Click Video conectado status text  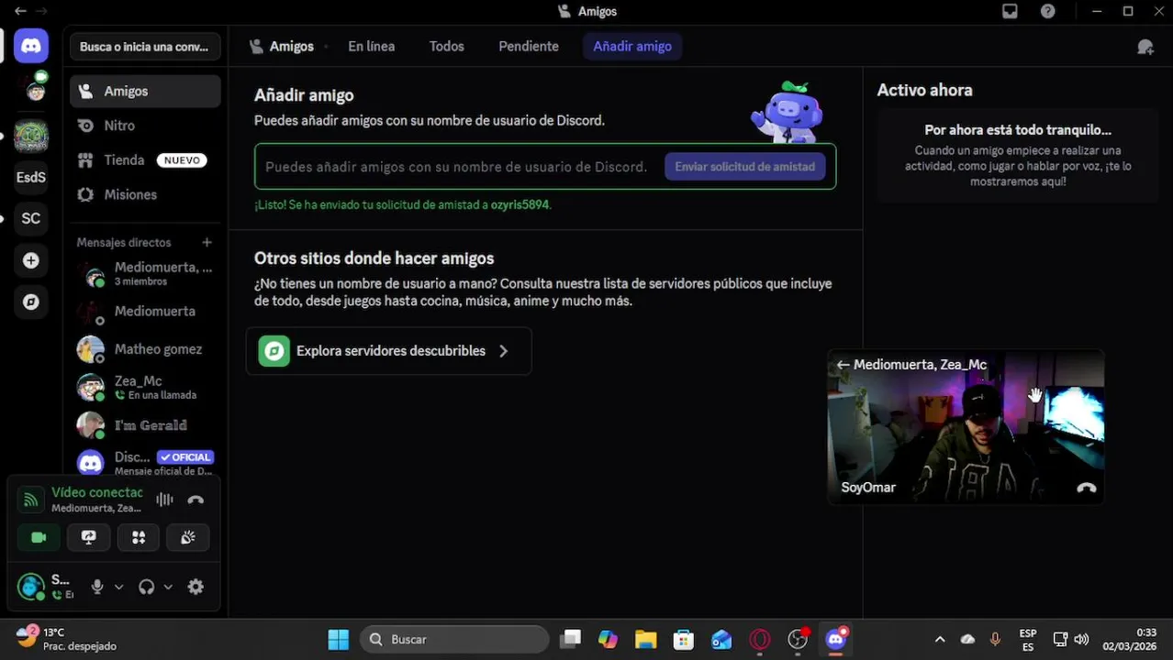tap(96, 493)
